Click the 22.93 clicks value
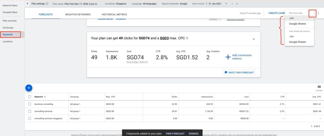 pyautogui.click(x=174, y=104)
